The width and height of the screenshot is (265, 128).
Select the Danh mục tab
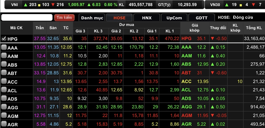click(x=92, y=18)
